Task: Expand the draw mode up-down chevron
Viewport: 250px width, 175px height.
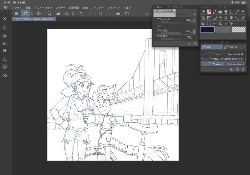Action: [32, 13]
